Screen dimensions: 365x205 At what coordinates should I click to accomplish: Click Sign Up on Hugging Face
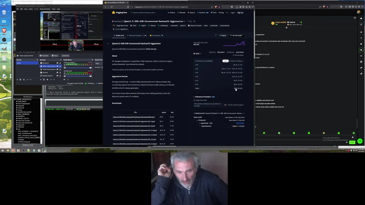pos(240,13)
